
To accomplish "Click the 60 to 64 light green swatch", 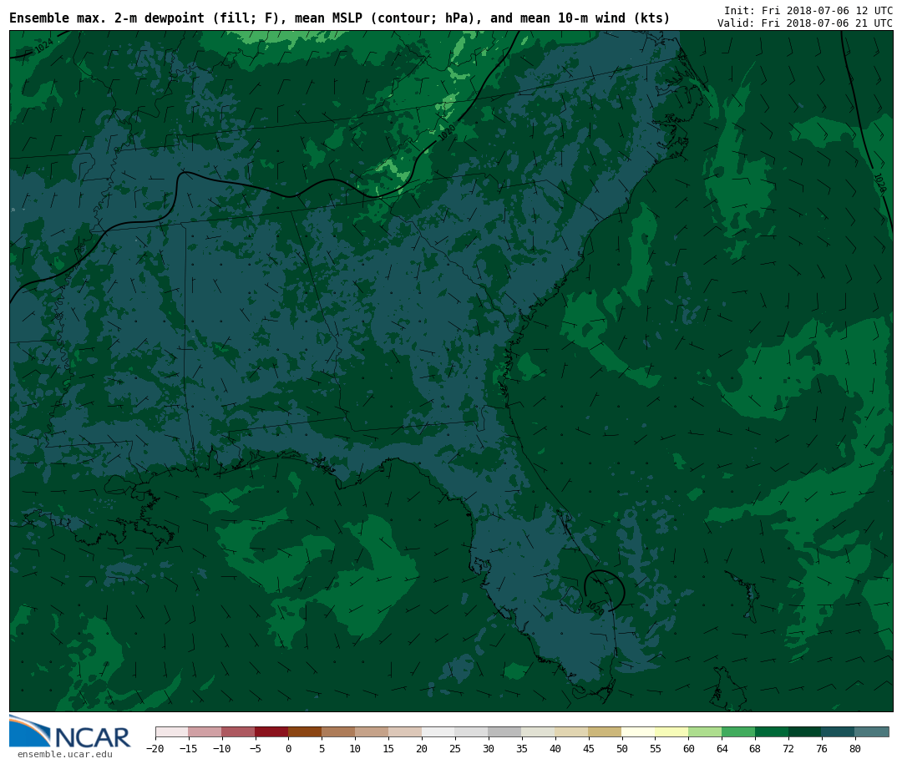I will [706, 732].
